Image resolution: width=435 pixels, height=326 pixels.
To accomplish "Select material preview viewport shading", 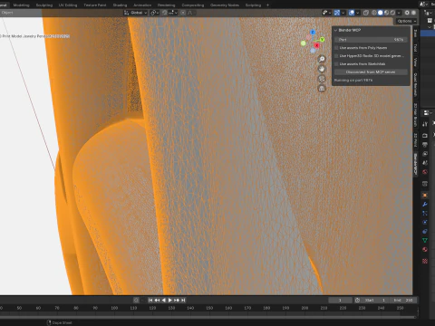I will click(386, 13).
